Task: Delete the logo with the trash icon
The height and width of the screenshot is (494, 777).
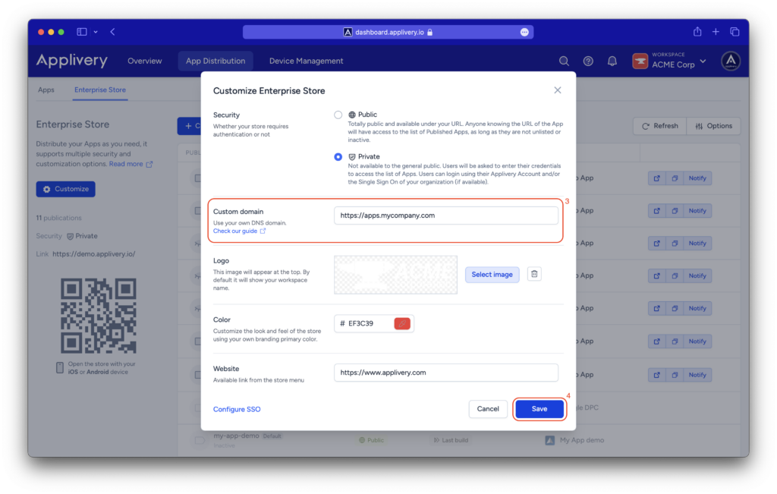Action: (x=534, y=274)
